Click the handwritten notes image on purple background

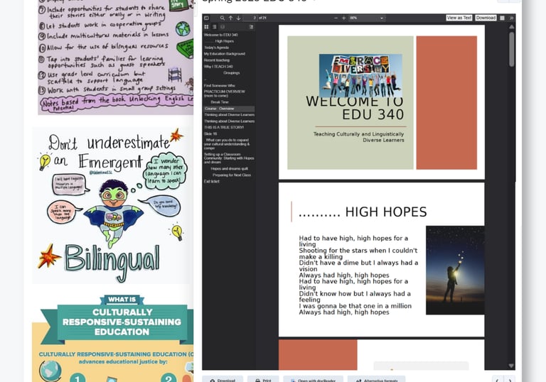[116, 58]
